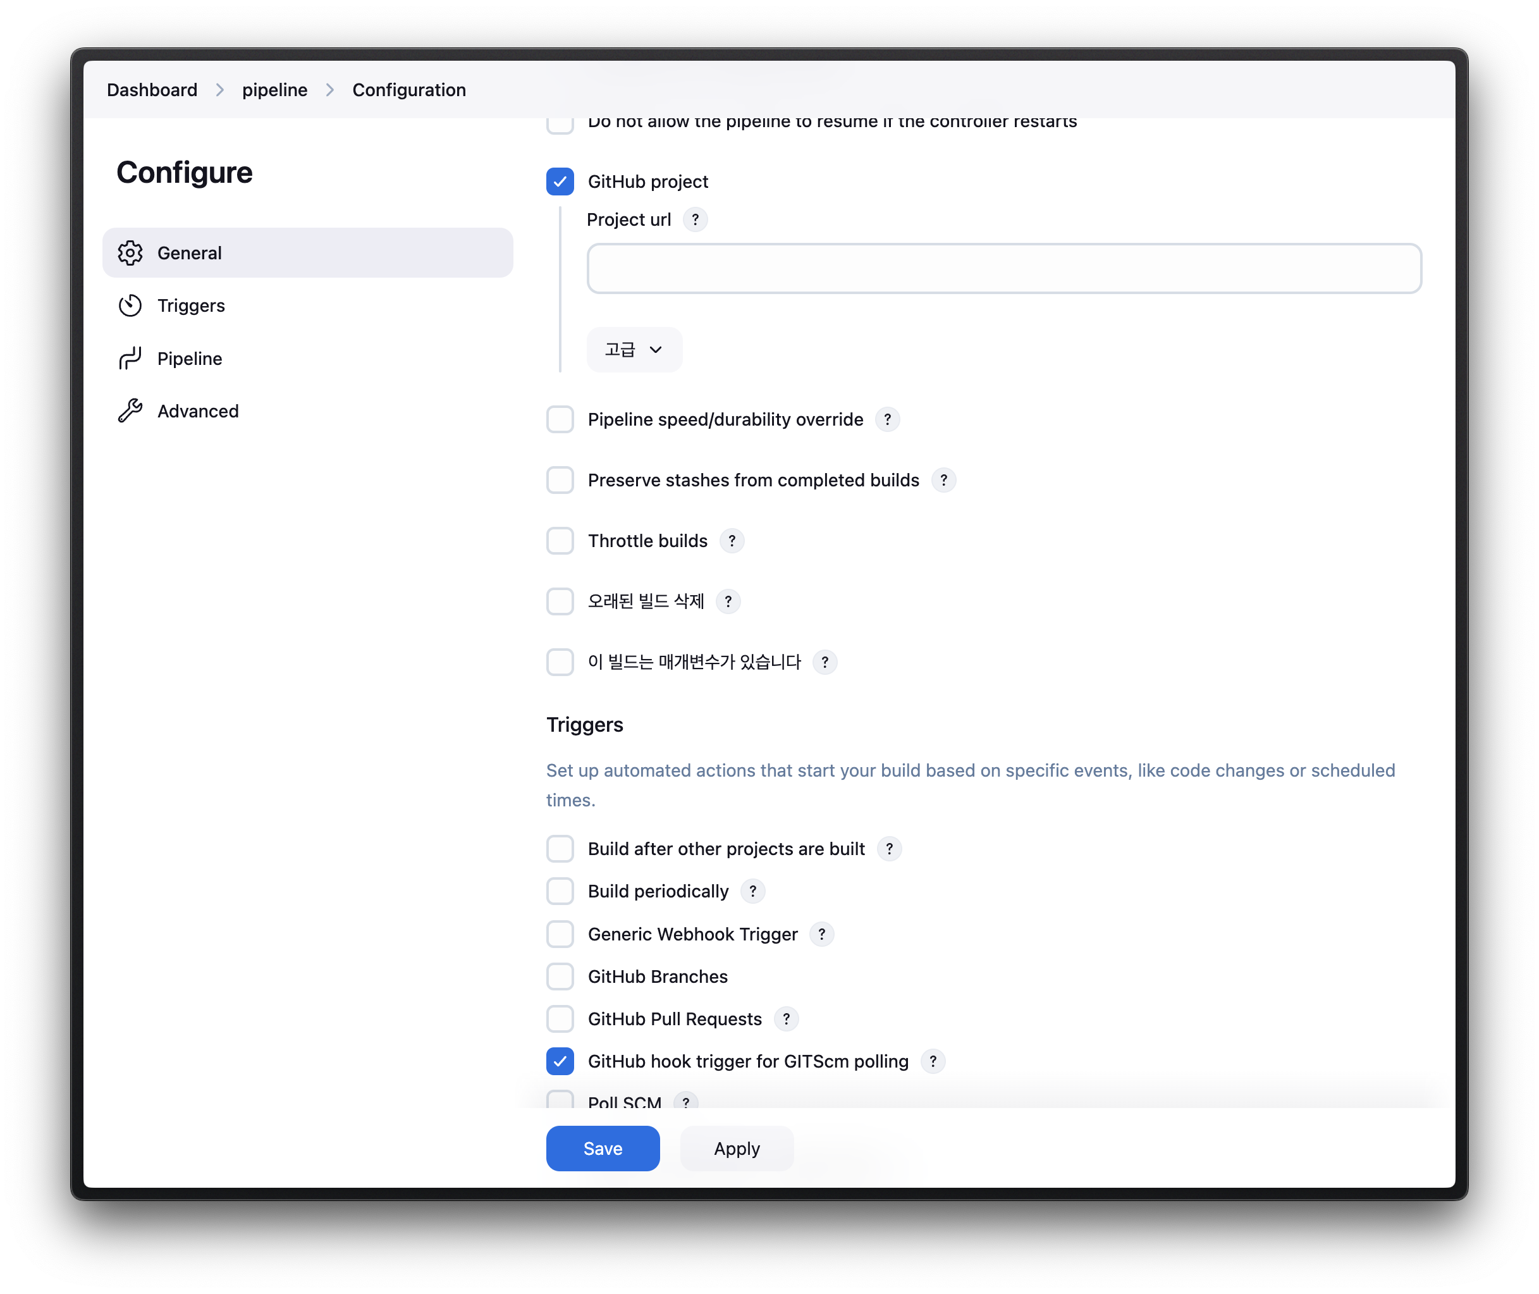
Task: Open help for Build periodically
Action: [753, 892]
